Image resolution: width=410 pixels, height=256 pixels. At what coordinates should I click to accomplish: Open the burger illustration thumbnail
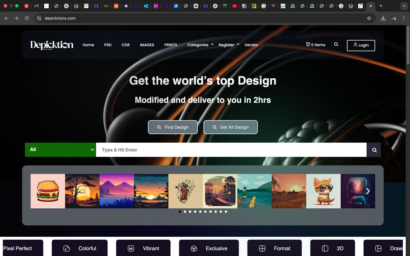[47, 191]
